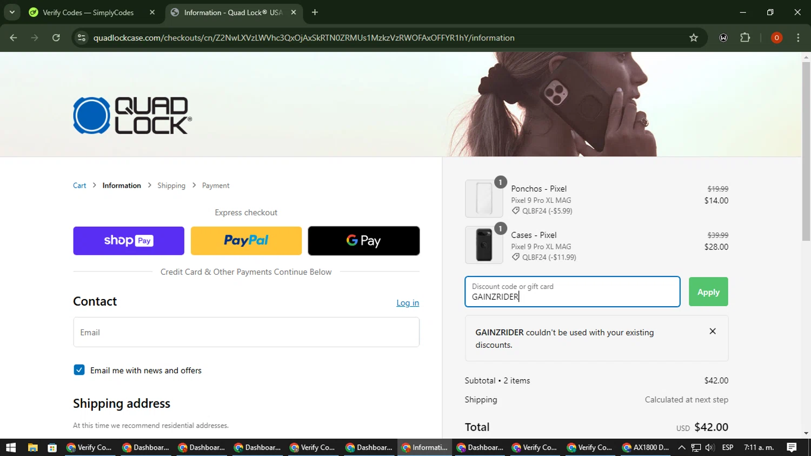Open the volume control in system tray

710,447
